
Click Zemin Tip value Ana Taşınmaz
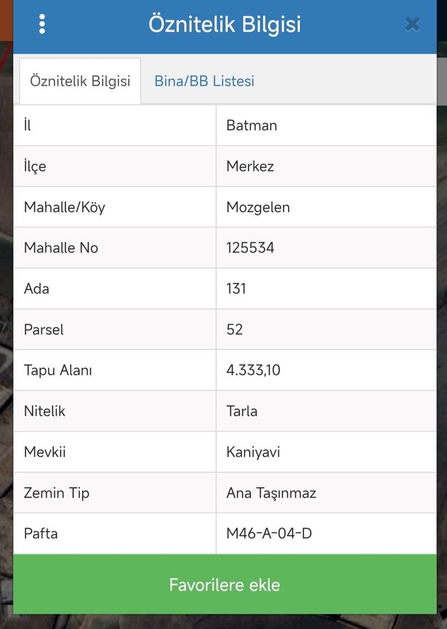point(271,493)
